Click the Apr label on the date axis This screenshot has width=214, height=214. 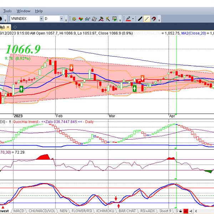tap(172, 116)
